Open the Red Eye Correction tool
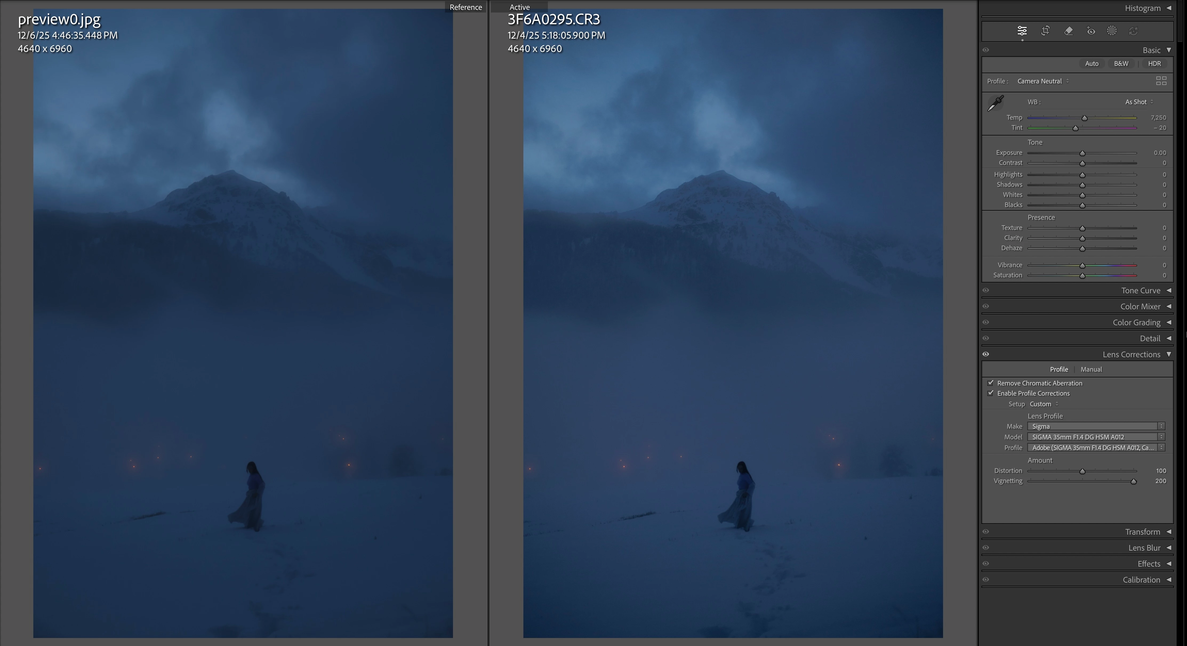This screenshot has width=1187, height=646. point(1090,31)
